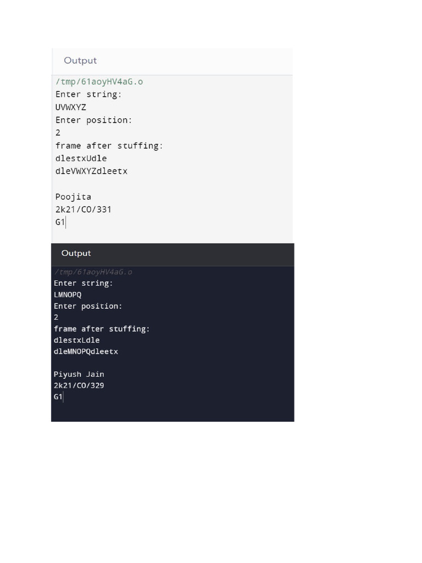Click the dlestxLdle output line
Screen dimensions: 422x563
(77, 340)
